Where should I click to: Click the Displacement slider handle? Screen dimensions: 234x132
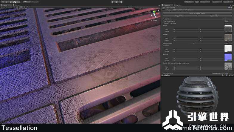click(194, 43)
